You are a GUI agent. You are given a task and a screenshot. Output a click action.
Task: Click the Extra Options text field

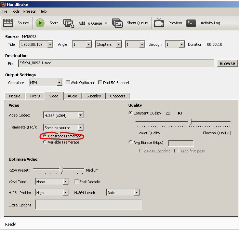tap(89, 205)
